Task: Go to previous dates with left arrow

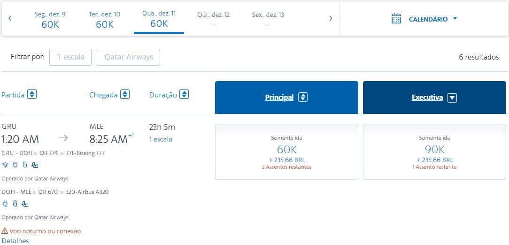Action: (x=10, y=19)
